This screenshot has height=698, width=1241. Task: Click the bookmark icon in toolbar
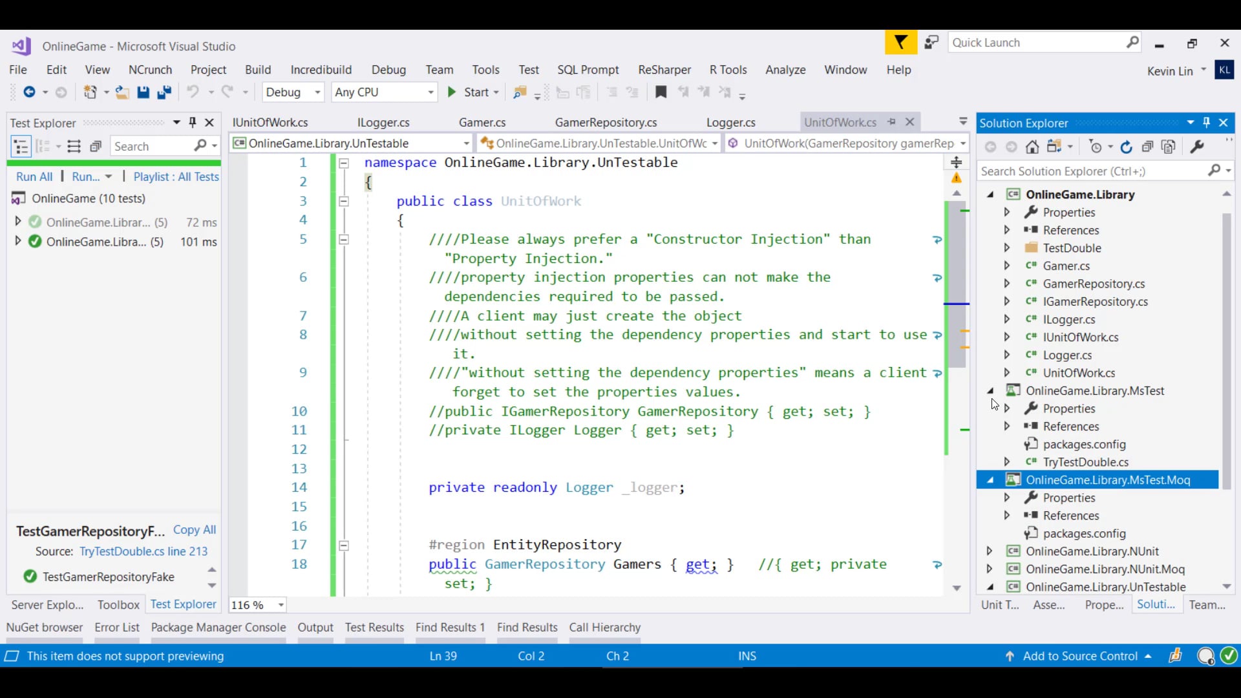click(x=661, y=92)
